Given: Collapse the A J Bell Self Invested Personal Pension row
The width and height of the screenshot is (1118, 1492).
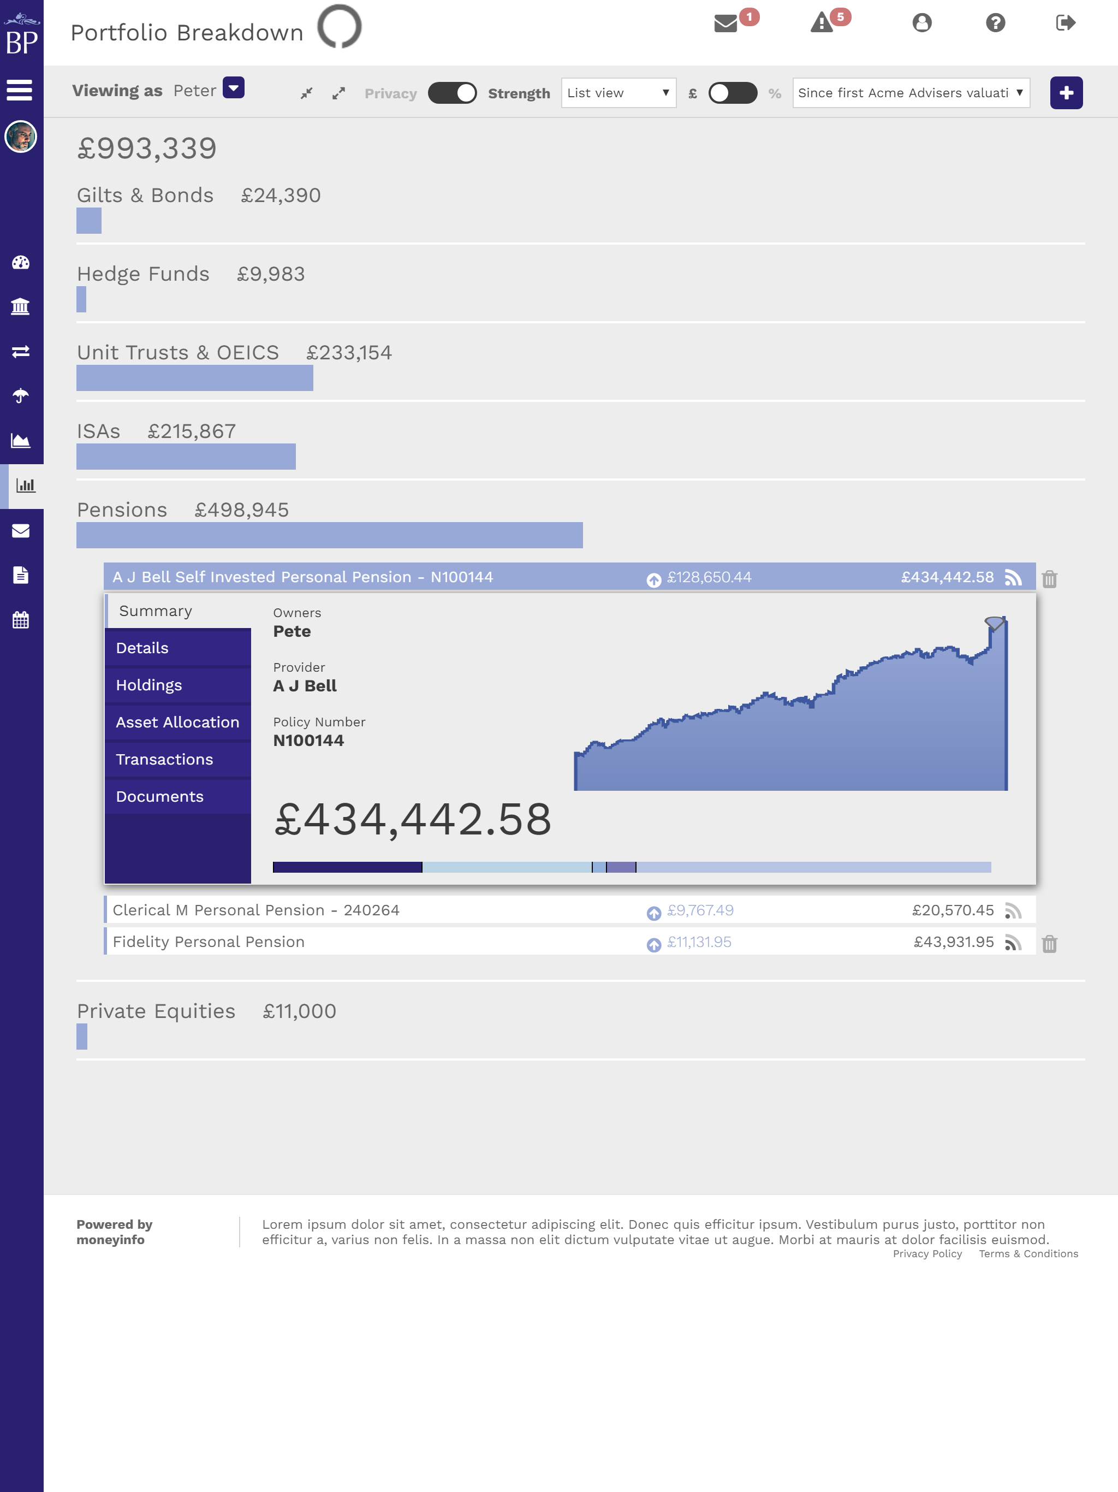Looking at the screenshot, I should (x=569, y=577).
